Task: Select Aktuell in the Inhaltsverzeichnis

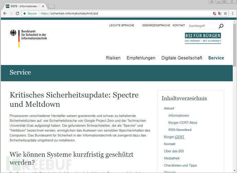Action: (169, 108)
